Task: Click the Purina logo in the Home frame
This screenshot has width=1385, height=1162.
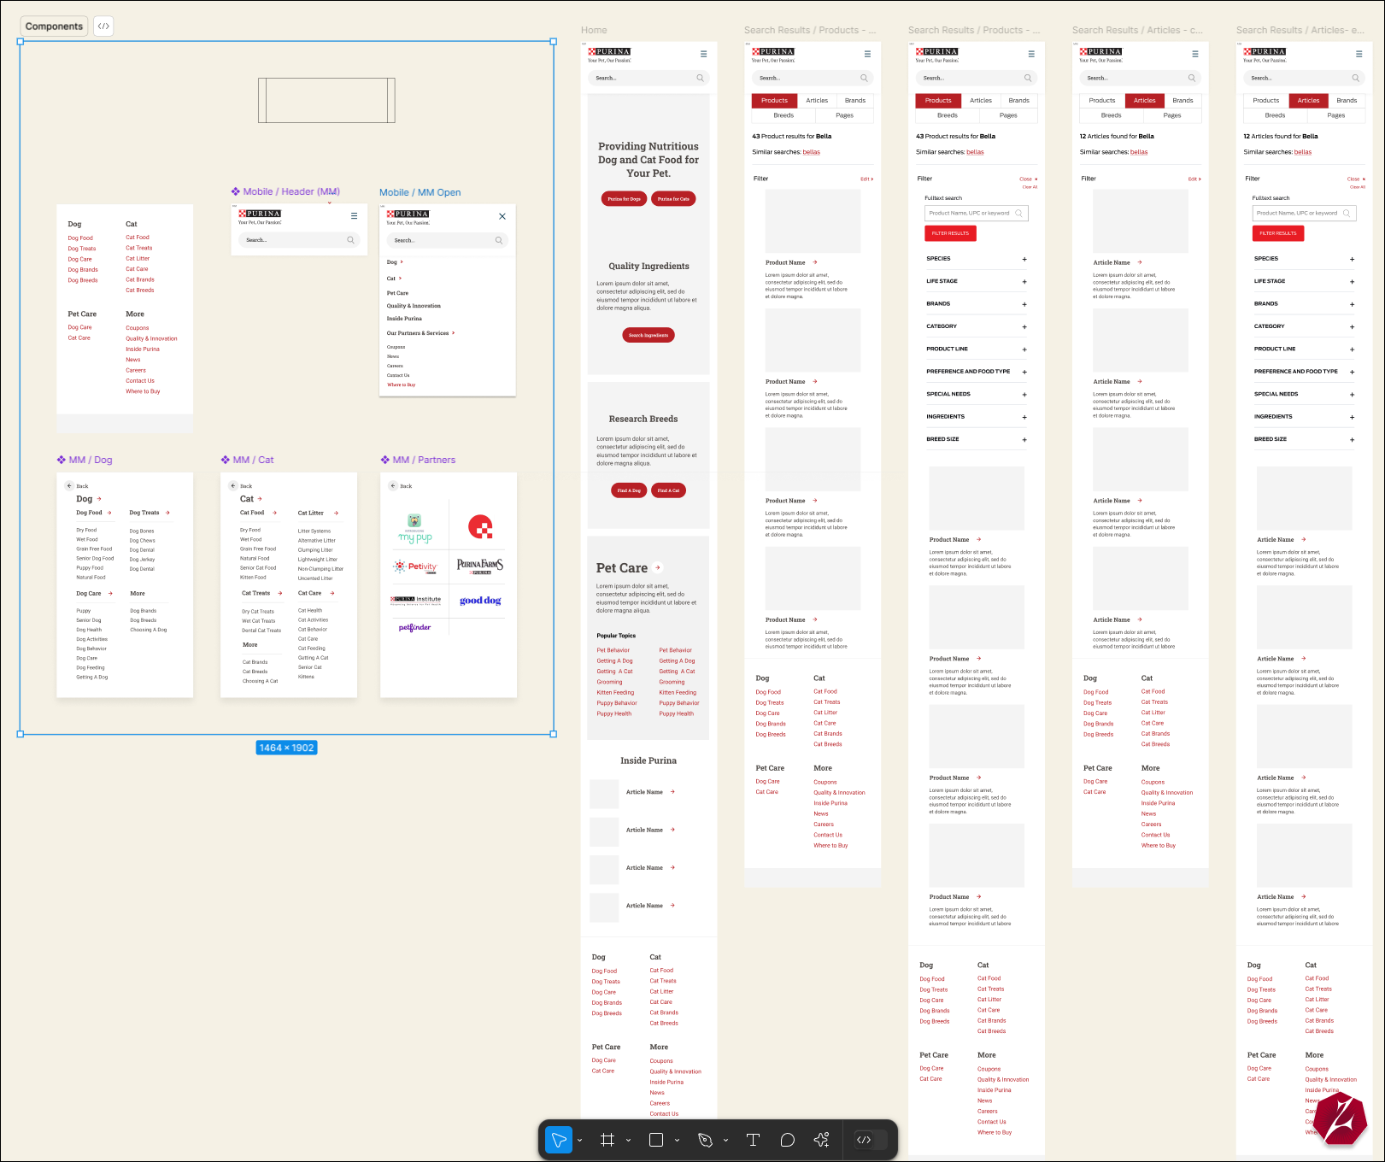Action: click(609, 55)
